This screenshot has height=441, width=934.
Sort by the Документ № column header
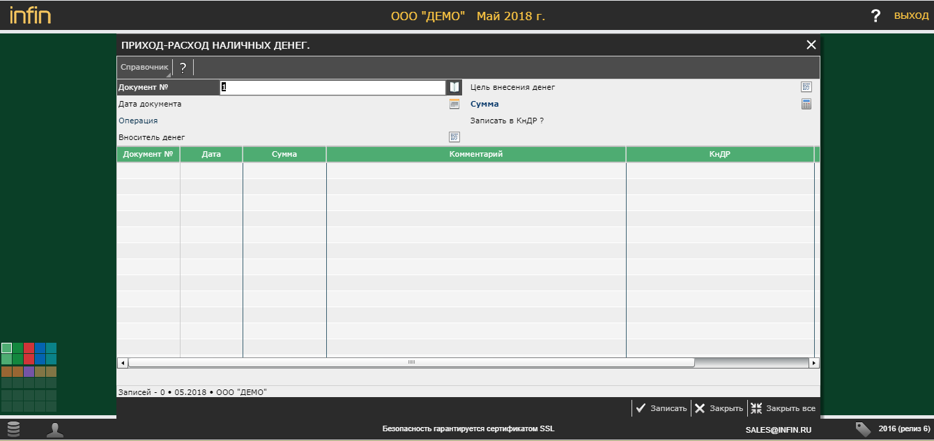[x=148, y=154]
